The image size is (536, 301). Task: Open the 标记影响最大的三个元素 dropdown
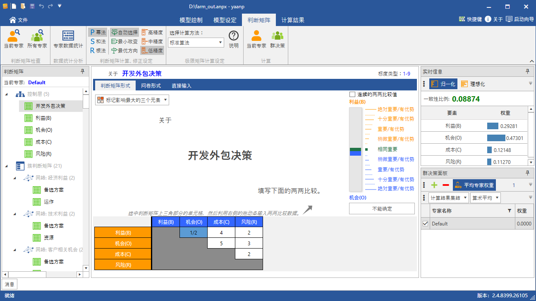pos(132,100)
